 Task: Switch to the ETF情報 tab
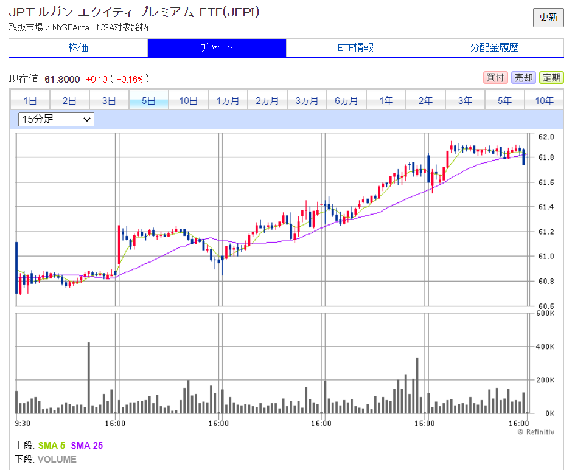tap(355, 48)
